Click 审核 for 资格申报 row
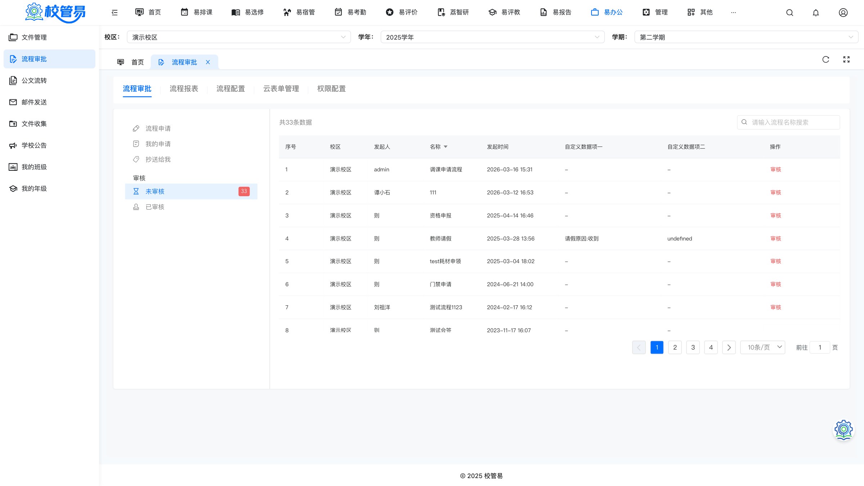 [x=776, y=216]
